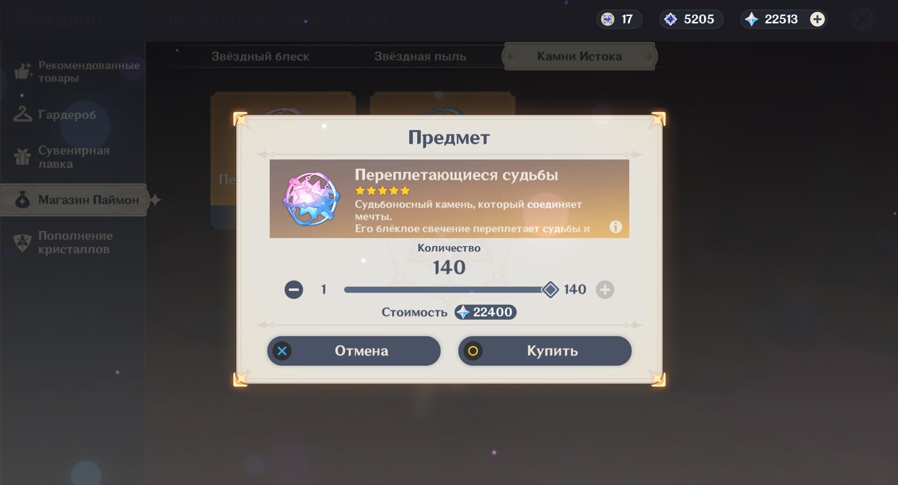Click the plus quantity button

point(605,290)
